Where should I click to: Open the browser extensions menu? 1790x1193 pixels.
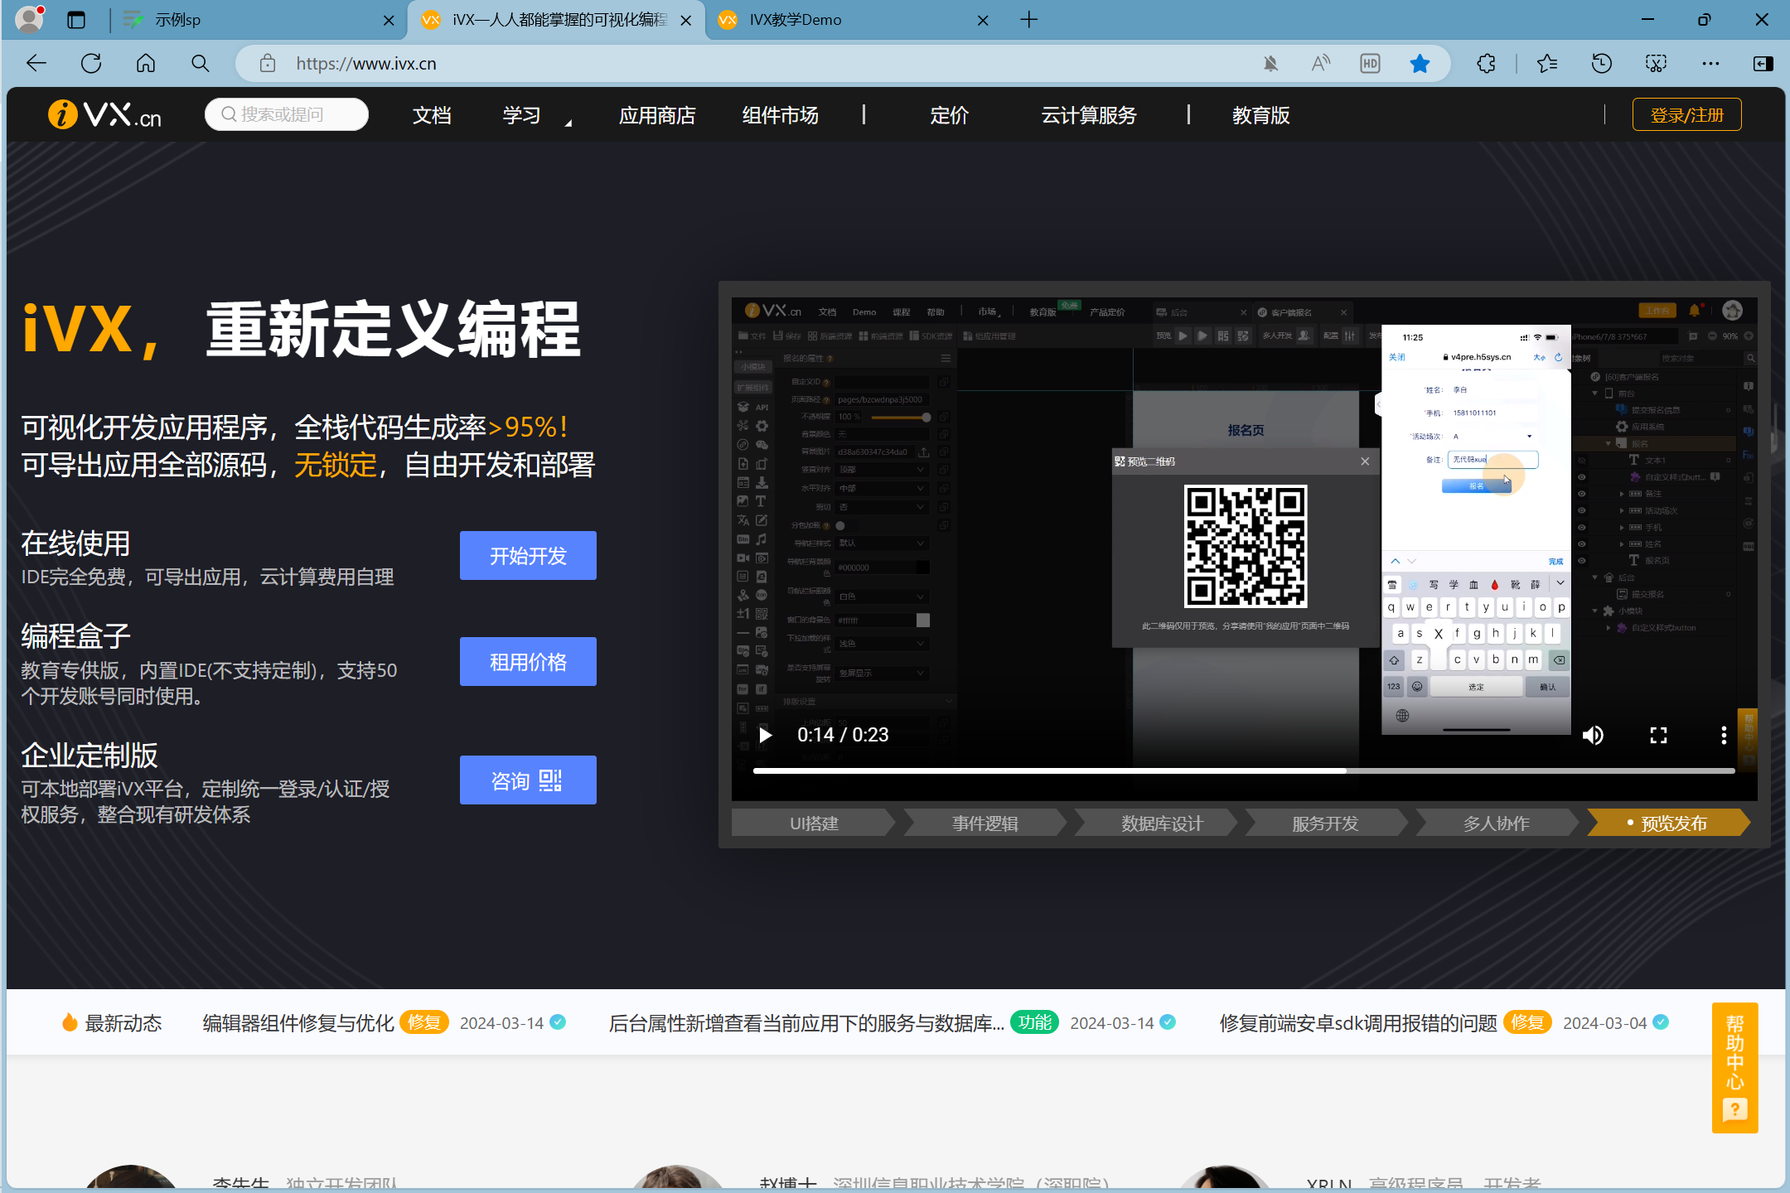[1487, 64]
